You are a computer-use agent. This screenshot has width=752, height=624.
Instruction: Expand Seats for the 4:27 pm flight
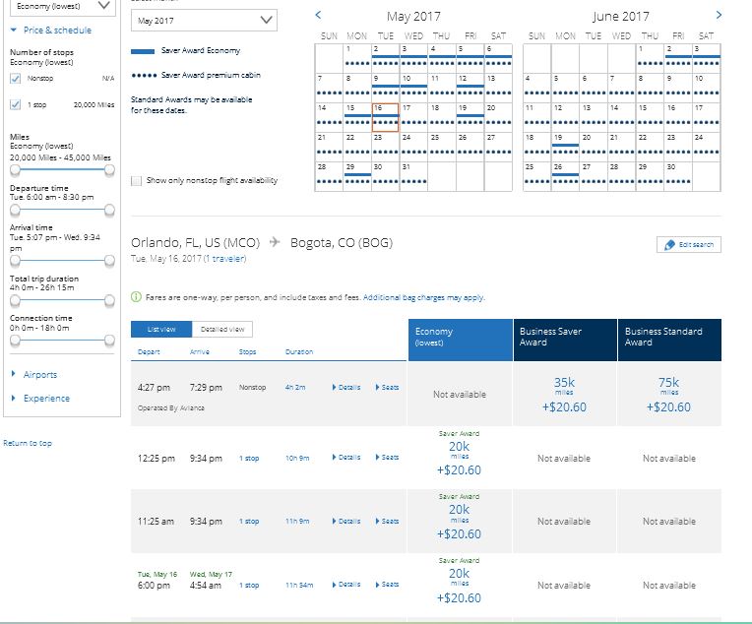[387, 387]
